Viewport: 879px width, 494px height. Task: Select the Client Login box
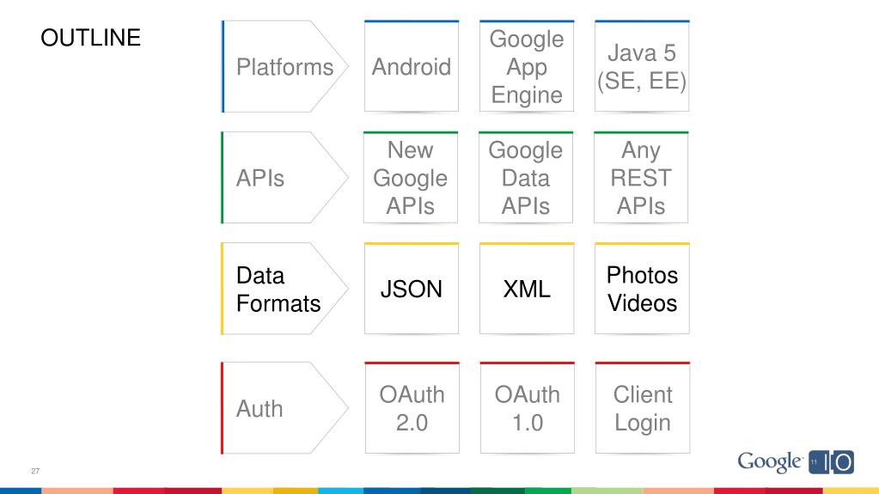641,408
